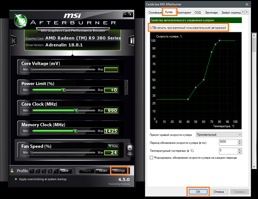Open the ОЭД tab
Viewport: 258px width, 199px height.
tap(198, 13)
